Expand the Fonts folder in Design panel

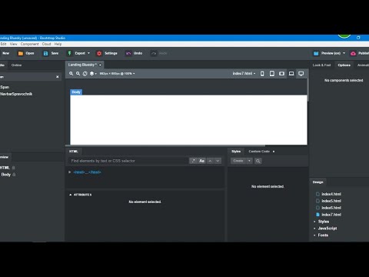[314, 235]
